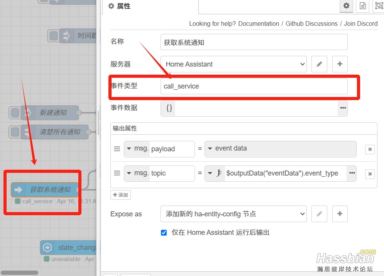Click the inject button of 时间戳 node

coord(53,36)
